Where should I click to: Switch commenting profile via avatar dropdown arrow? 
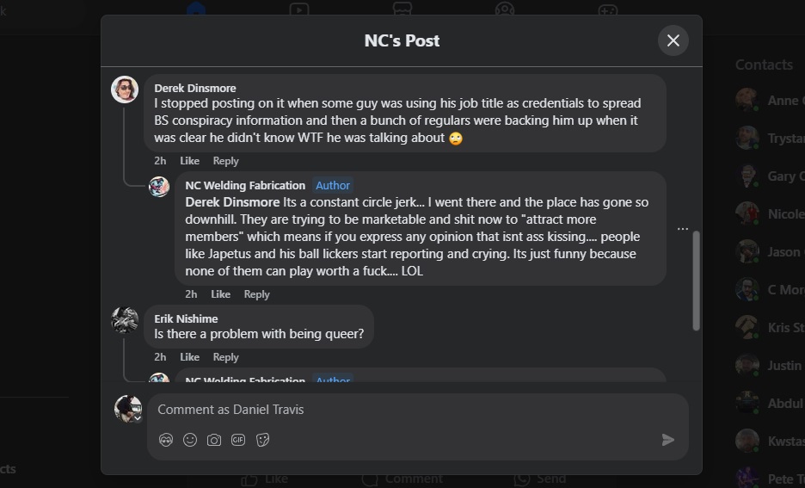click(x=137, y=418)
